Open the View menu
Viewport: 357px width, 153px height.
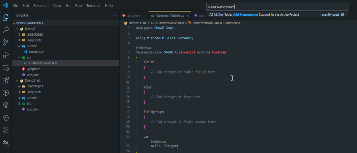tap(57, 6)
